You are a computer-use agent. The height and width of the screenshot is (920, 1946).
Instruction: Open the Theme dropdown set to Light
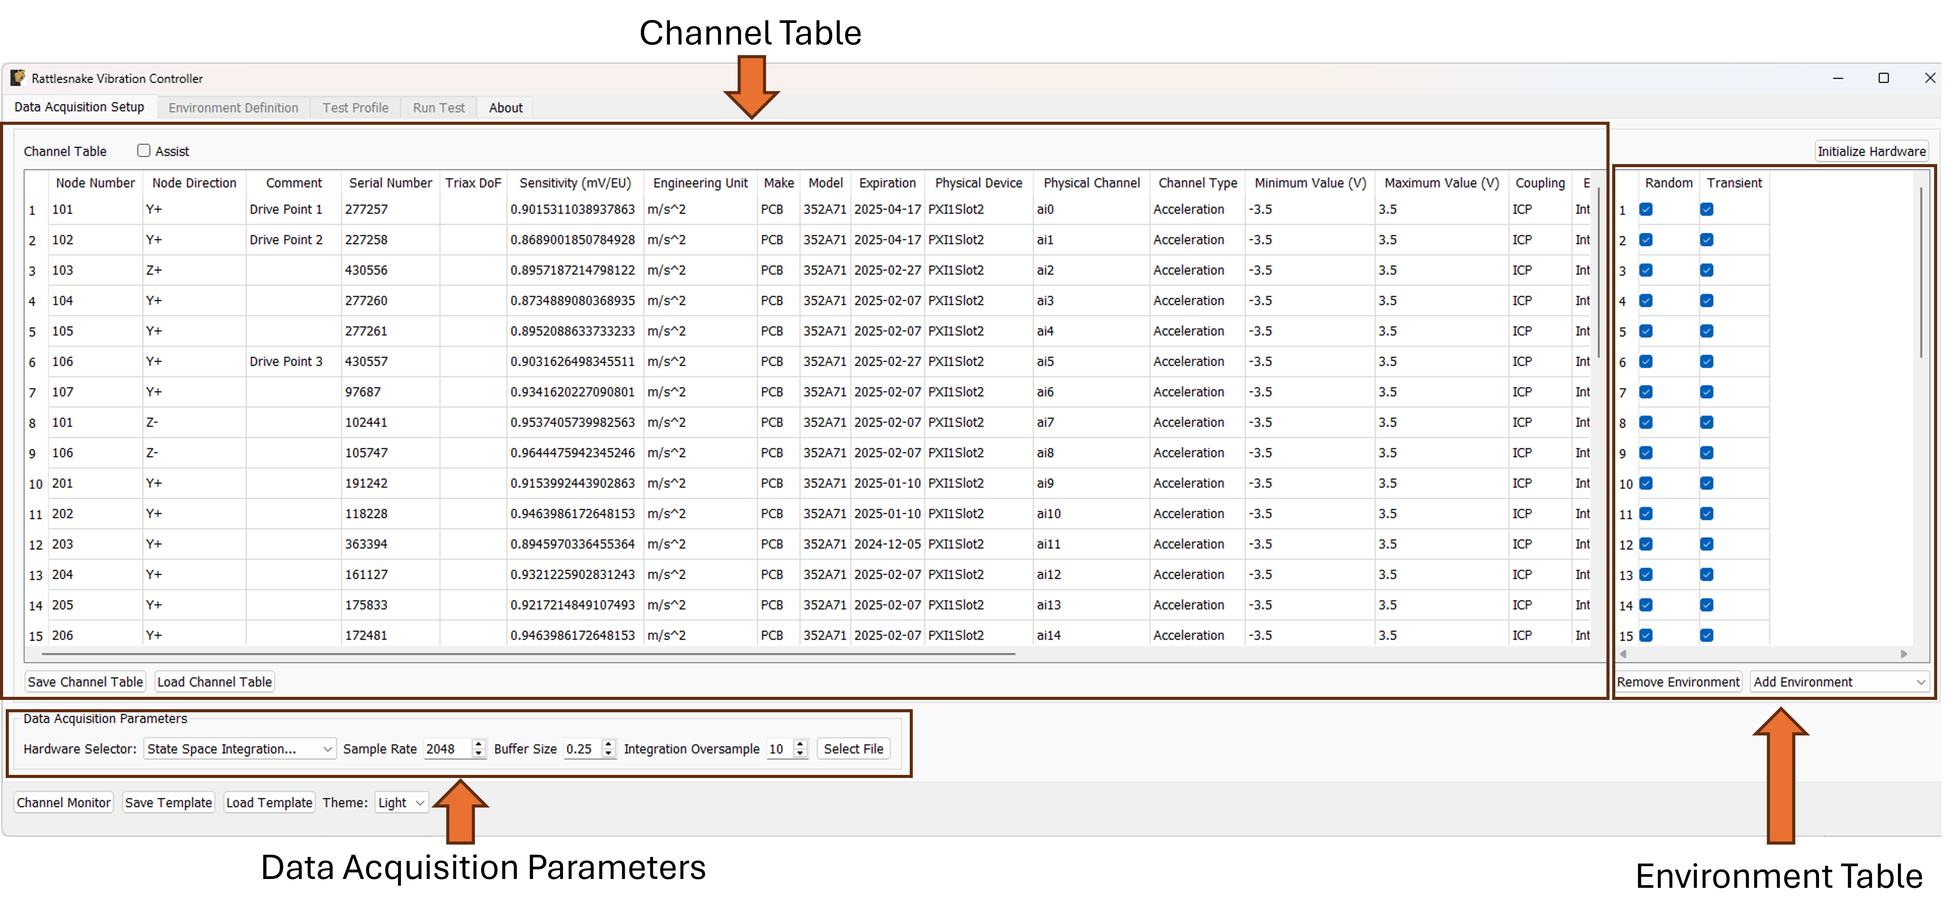[401, 802]
